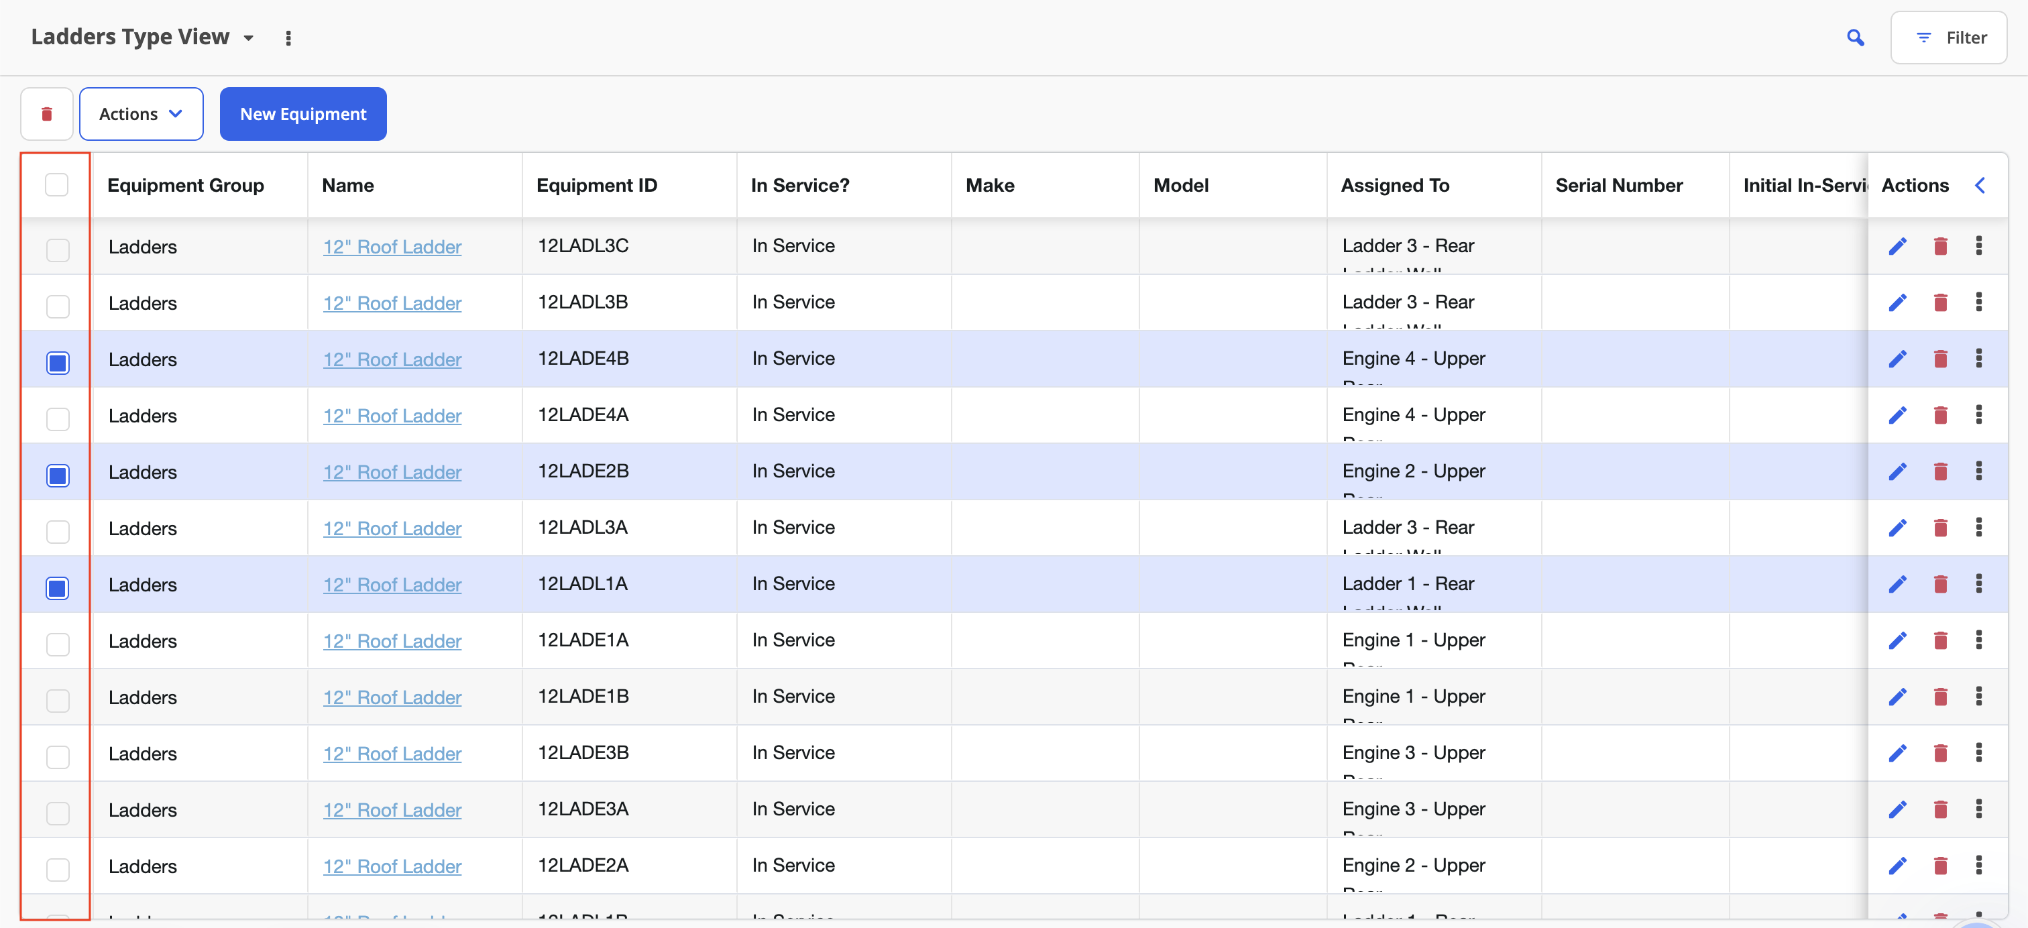Uncheck the selected row 12LADE4B
The width and height of the screenshot is (2028, 928).
[58, 363]
